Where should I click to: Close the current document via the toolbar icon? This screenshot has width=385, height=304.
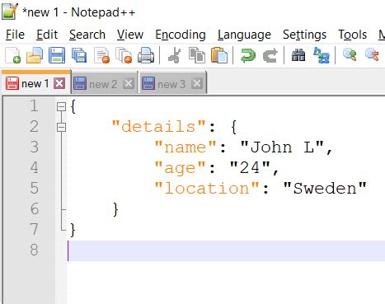tap(101, 55)
